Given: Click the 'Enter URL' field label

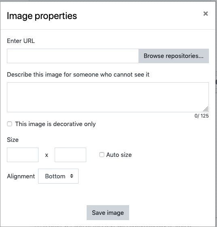Looking at the screenshot, I should [21, 41].
